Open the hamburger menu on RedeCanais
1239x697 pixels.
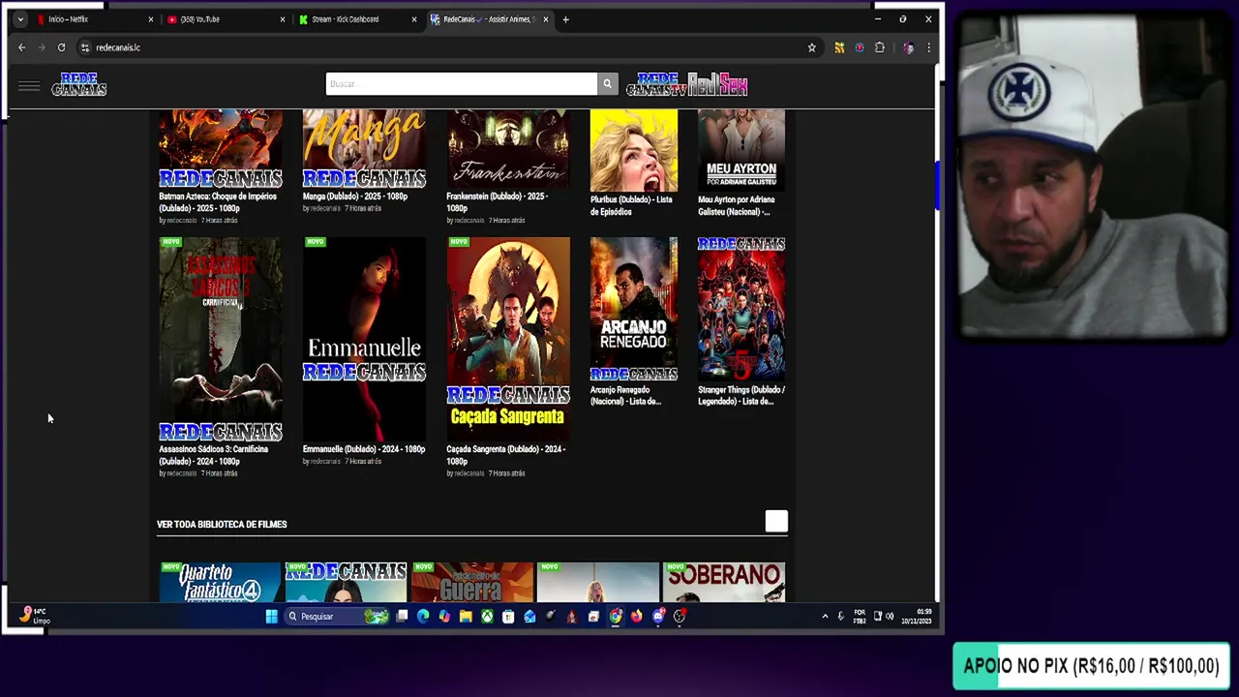(29, 86)
